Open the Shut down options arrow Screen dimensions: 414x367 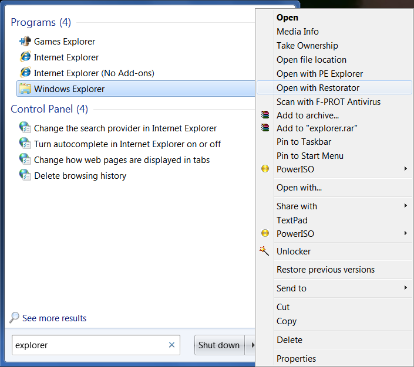tap(250, 345)
